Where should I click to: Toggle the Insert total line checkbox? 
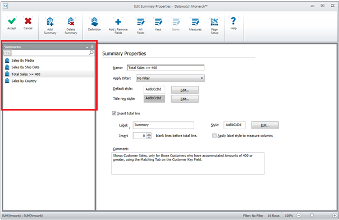coord(114,113)
